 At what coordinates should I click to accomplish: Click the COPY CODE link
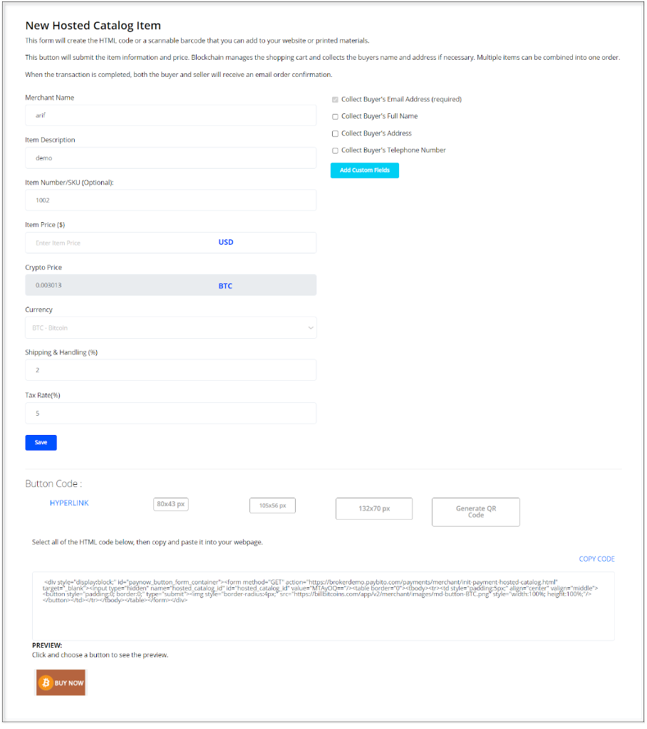click(x=596, y=559)
